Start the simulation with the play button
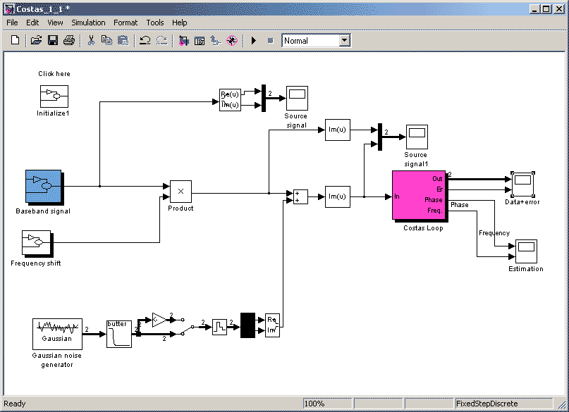Screen dimensions: 569x412 (x=254, y=41)
